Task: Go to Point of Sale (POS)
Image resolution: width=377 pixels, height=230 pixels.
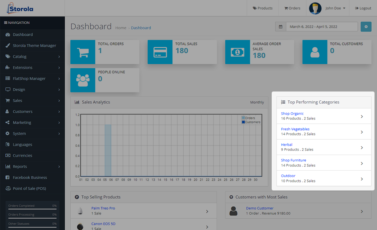Action: point(29,188)
